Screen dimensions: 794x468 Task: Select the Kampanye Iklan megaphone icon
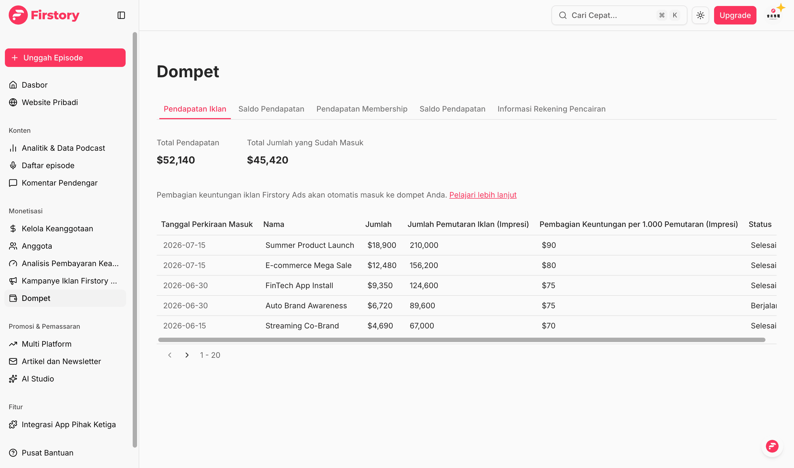[13, 281]
